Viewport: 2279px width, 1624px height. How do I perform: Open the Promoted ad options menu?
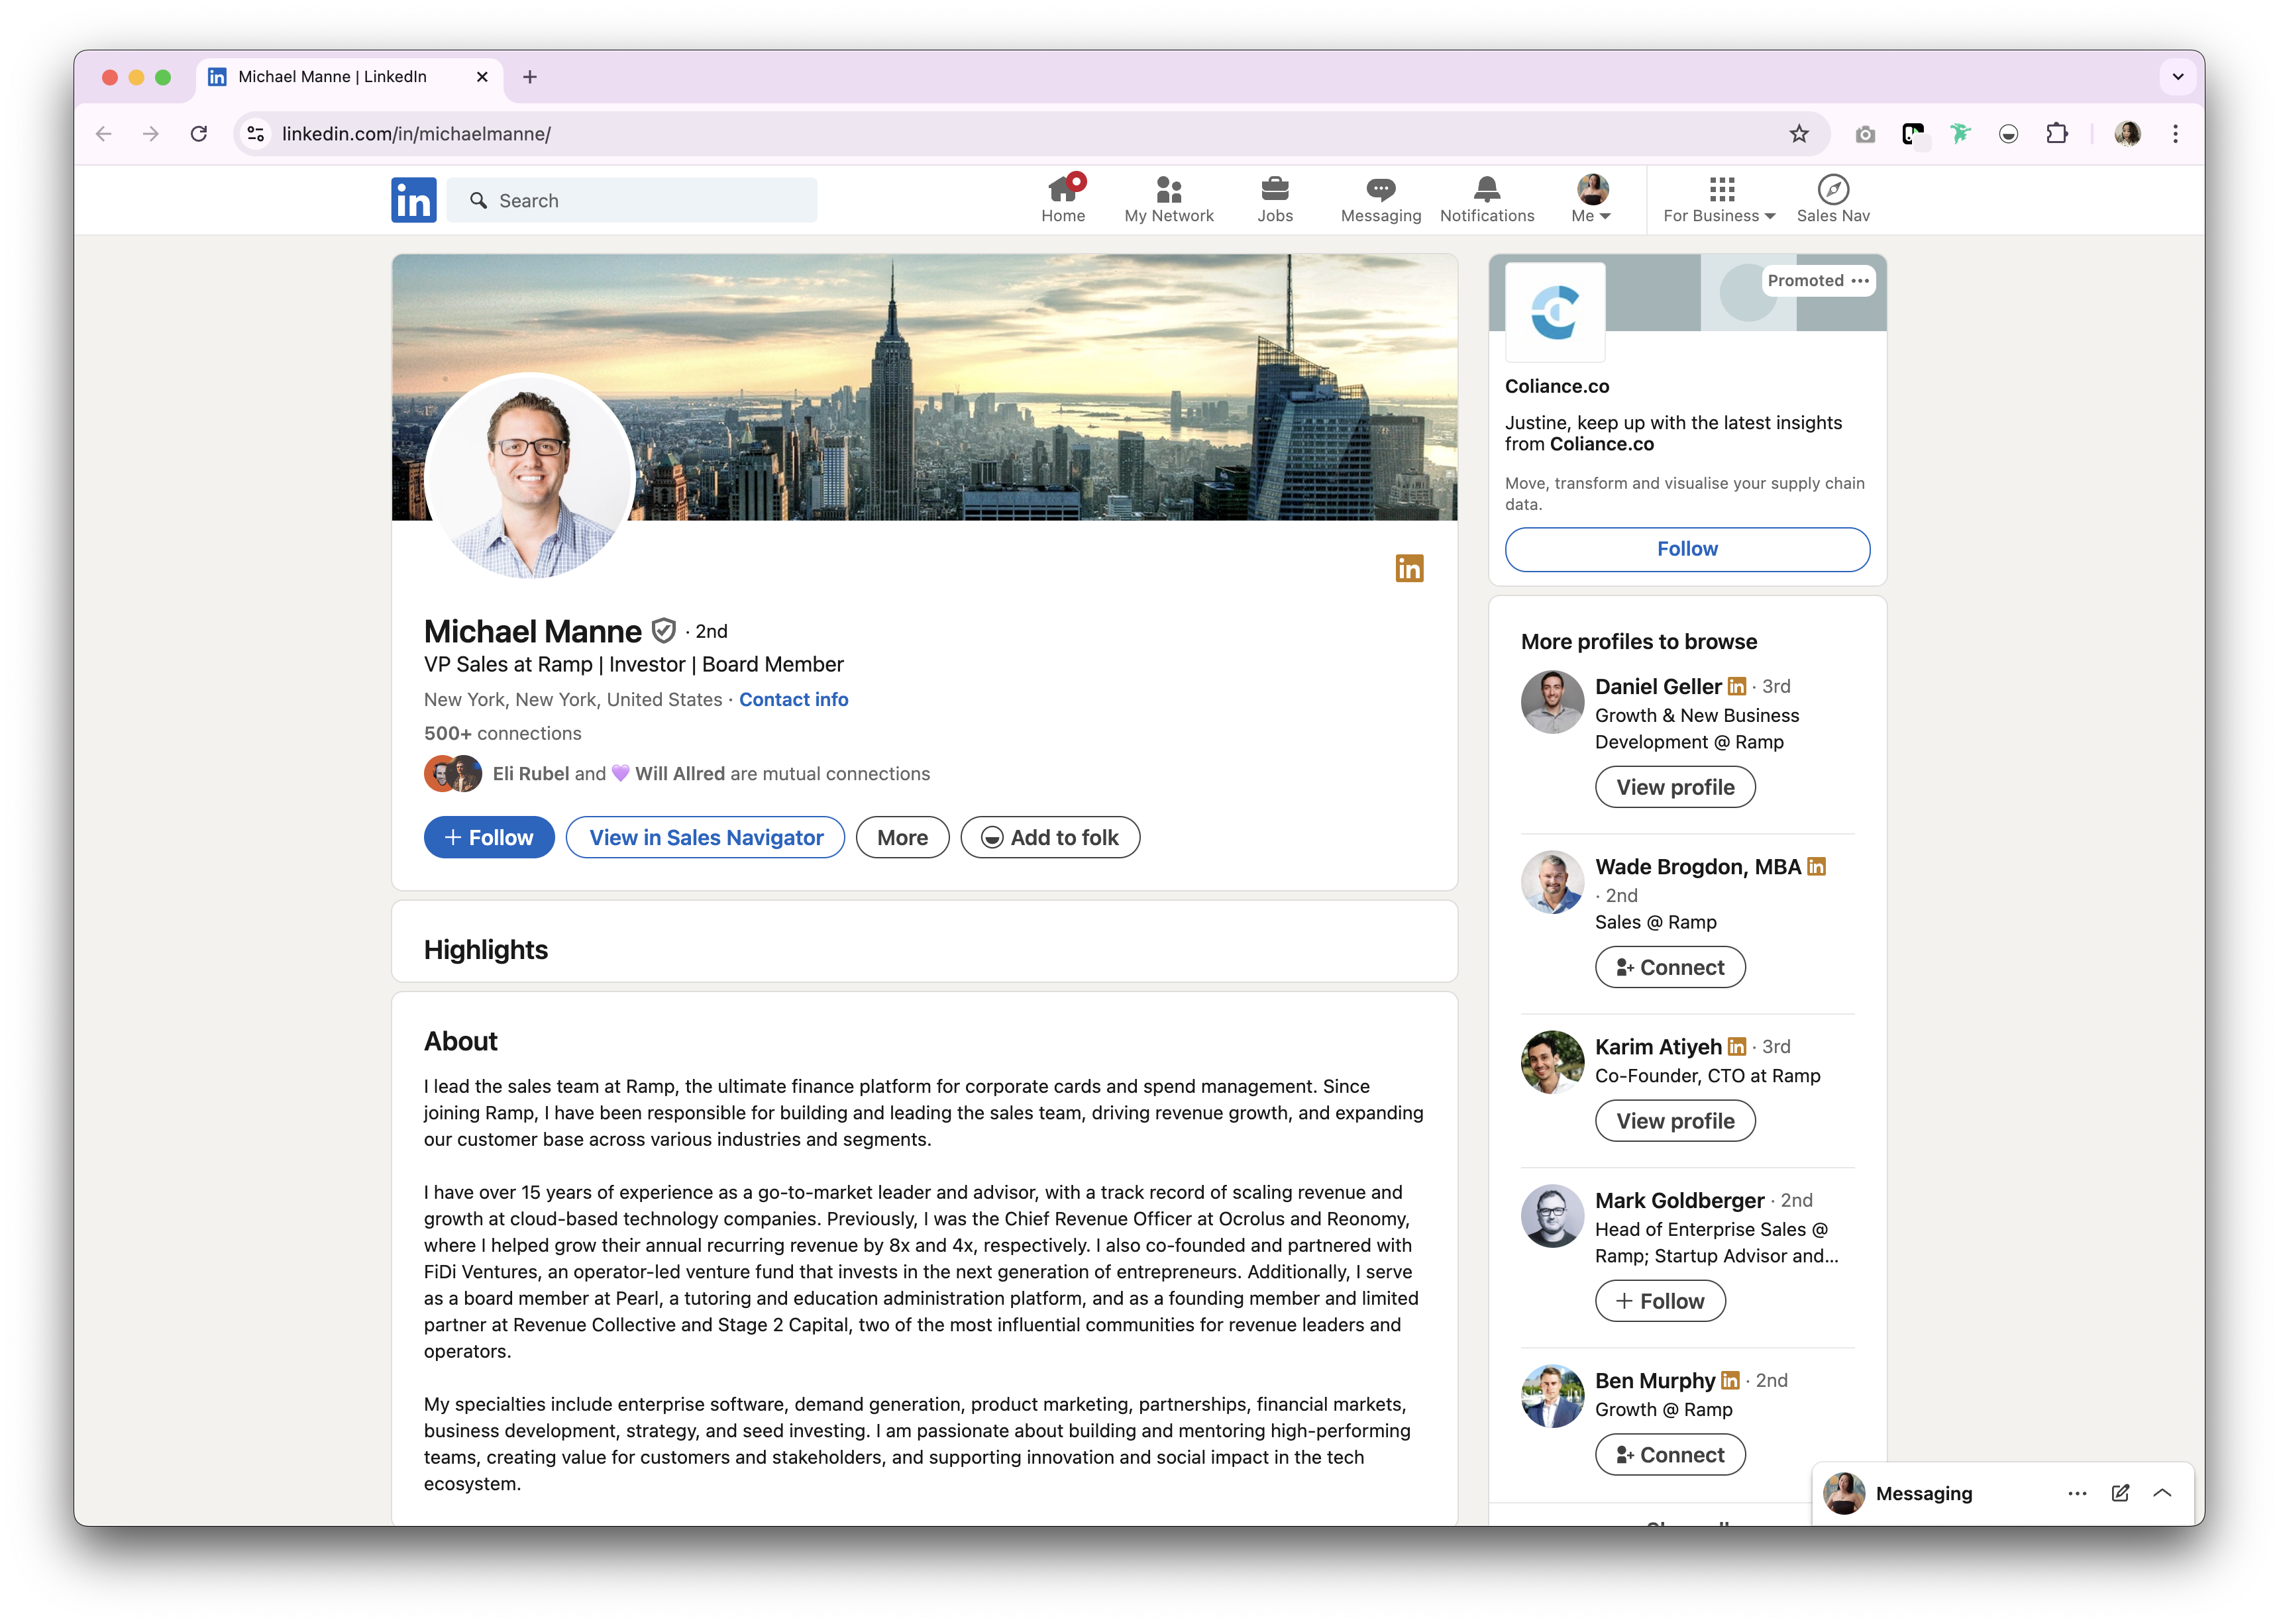coord(1859,281)
